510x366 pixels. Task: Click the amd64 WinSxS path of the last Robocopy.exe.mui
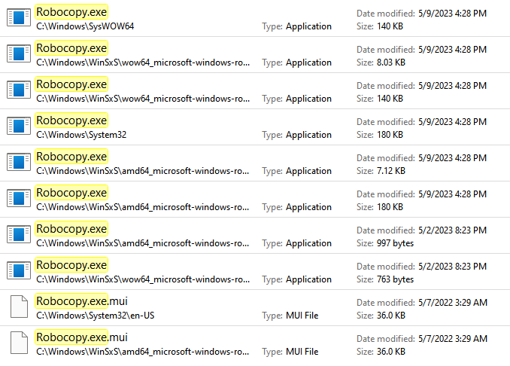tap(142, 352)
